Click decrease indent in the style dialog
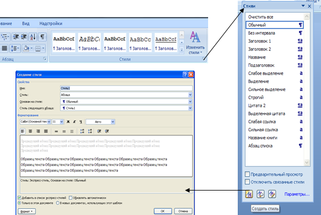 pyautogui.click(x=99, y=131)
